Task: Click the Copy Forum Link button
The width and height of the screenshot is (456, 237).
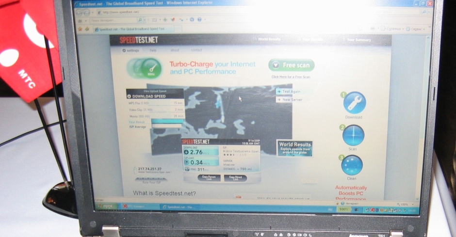Action: pos(209,177)
